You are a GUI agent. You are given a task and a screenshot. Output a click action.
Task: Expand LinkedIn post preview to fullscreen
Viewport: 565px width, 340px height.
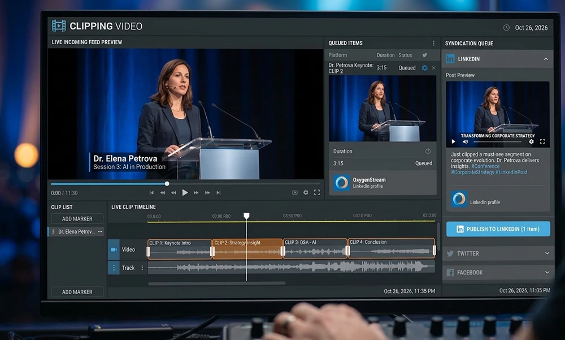(542, 142)
